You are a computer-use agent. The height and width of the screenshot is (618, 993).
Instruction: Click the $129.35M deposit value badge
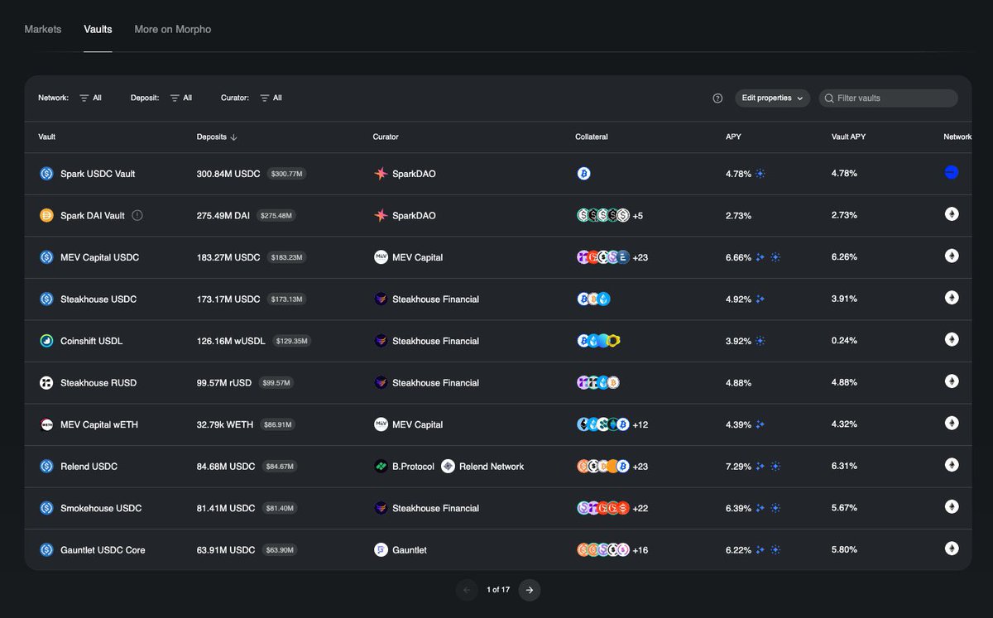tap(291, 341)
